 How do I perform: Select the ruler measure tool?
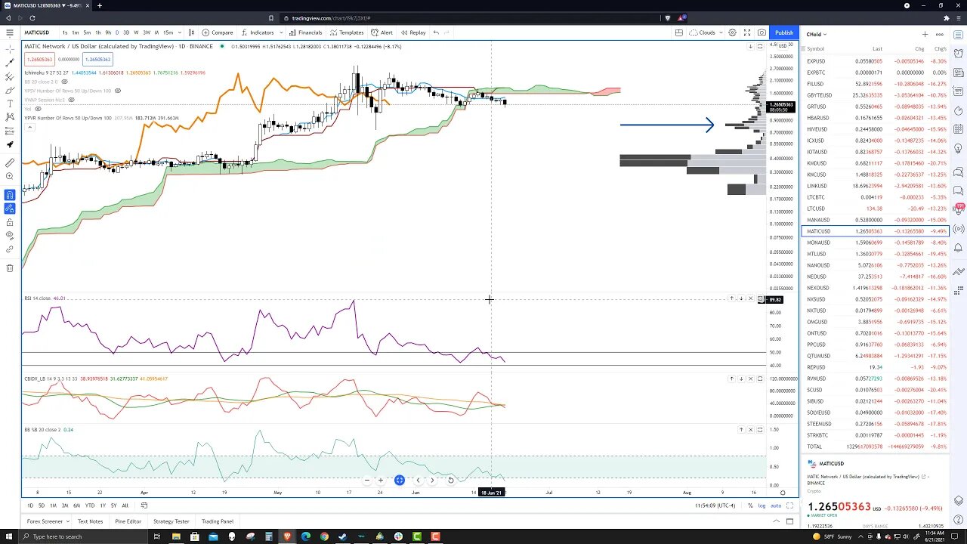pyautogui.click(x=9, y=162)
